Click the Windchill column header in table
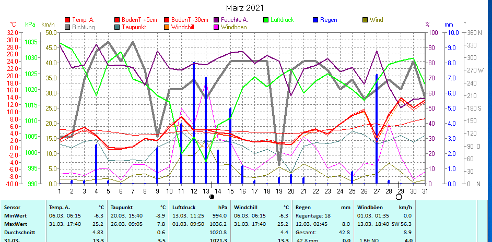The width and height of the screenshot is (492, 242). 245,208
